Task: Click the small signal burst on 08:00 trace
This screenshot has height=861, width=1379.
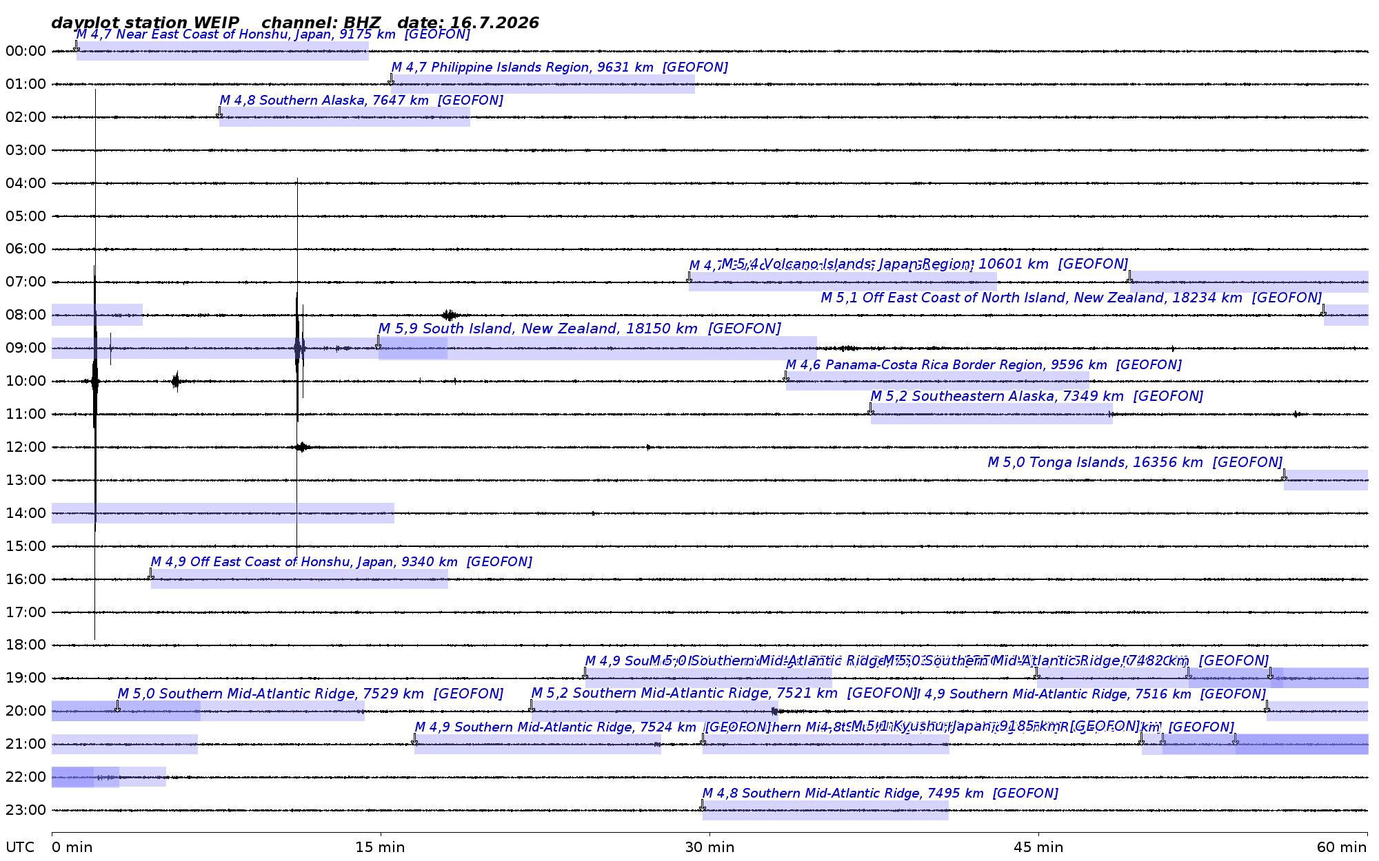Action: click(x=450, y=315)
